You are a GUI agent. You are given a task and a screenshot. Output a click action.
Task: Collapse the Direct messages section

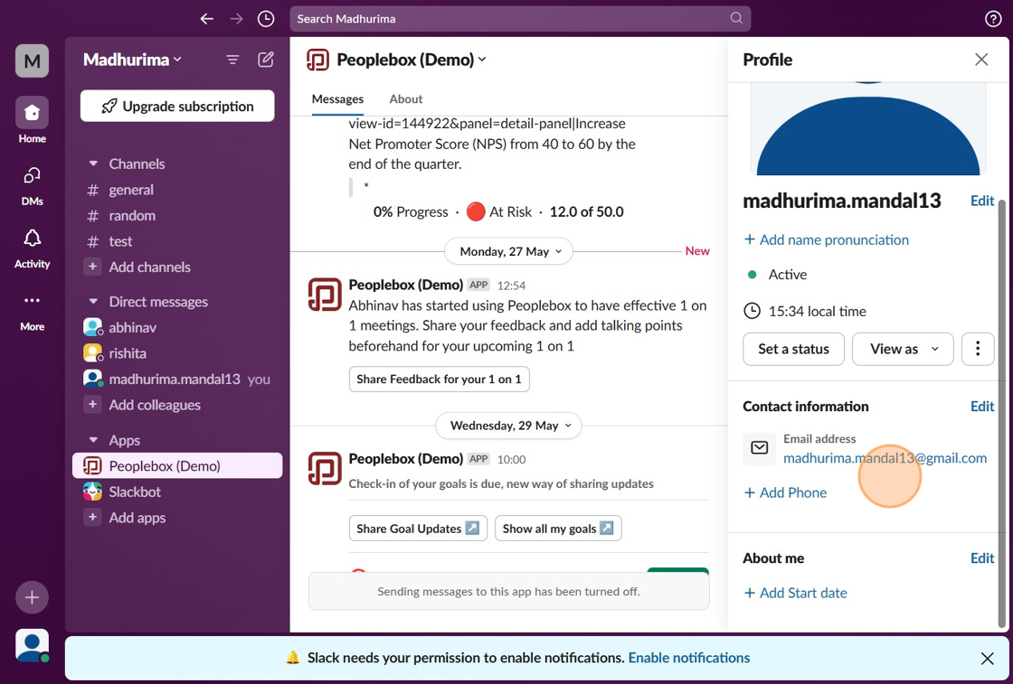coord(93,302)
